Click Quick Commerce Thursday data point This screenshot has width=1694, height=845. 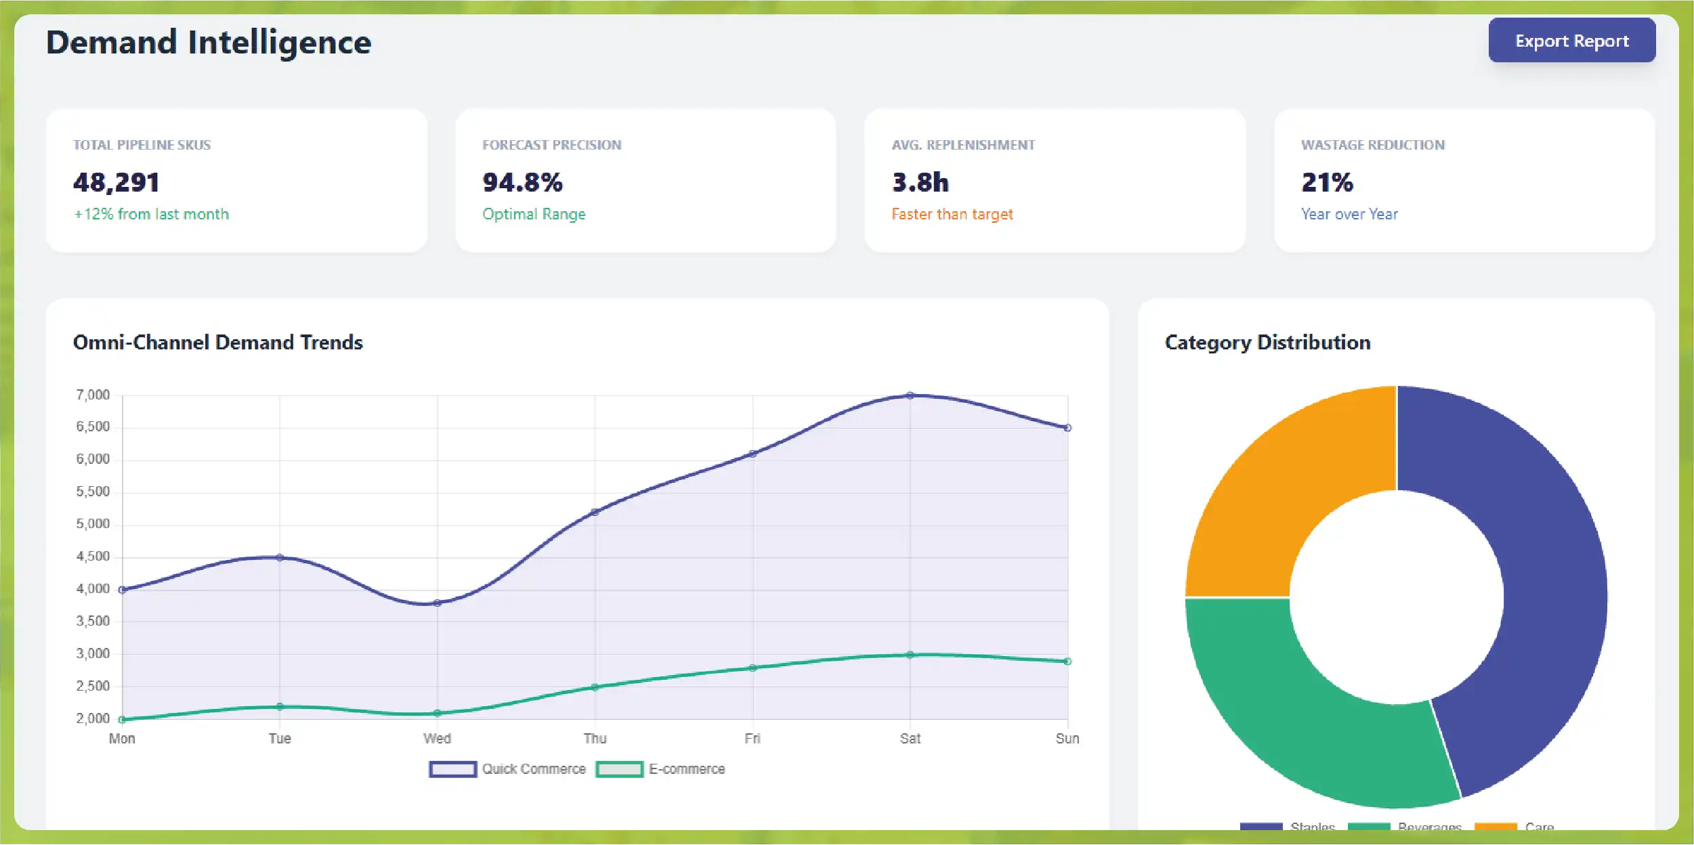coord(595,512)
